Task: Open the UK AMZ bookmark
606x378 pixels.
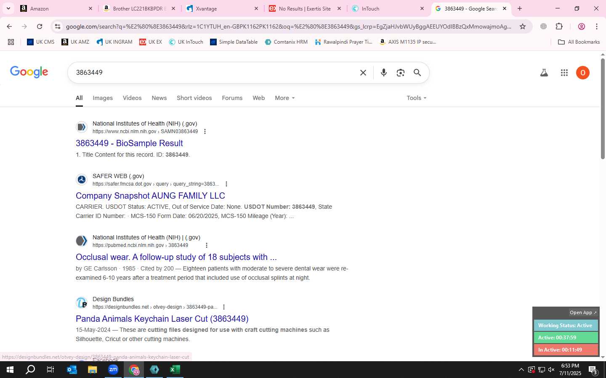Action: click(x=75, y=42)
